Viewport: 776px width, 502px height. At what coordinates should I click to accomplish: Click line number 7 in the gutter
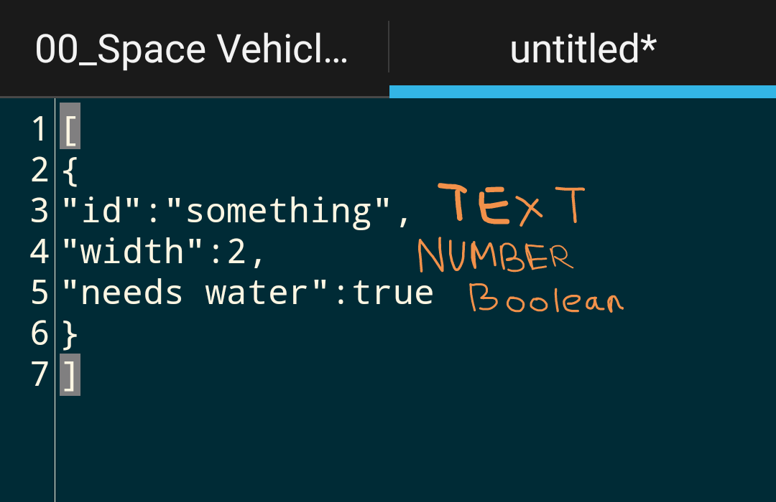(x=39, y=374)
